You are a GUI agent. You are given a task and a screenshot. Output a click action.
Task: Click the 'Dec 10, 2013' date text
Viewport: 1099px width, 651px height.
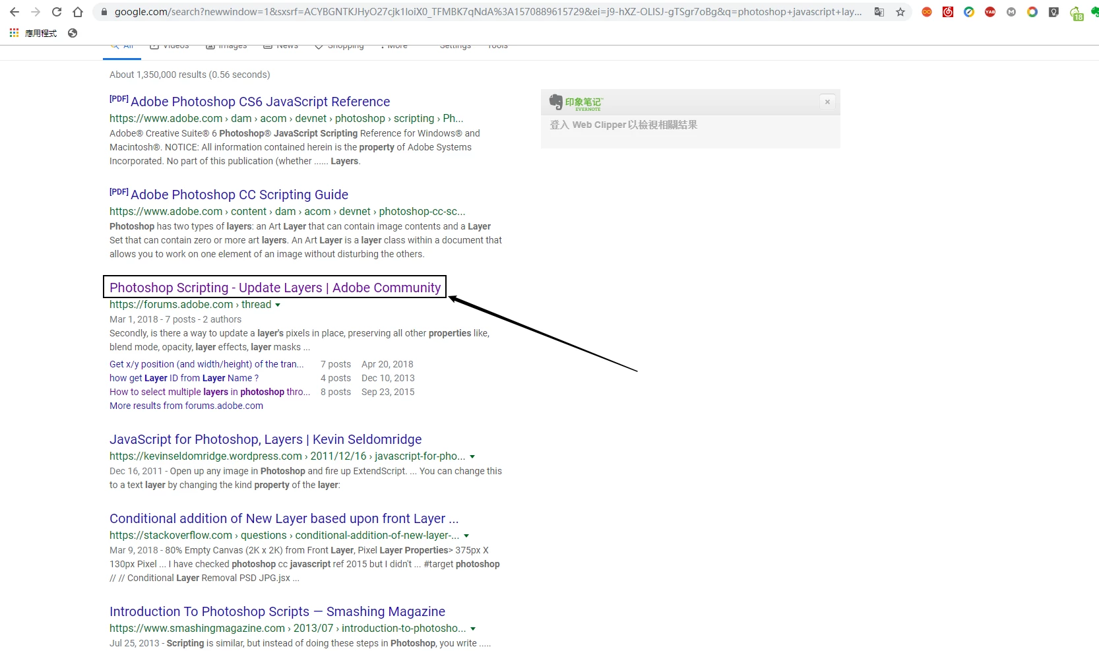(388, 378)
